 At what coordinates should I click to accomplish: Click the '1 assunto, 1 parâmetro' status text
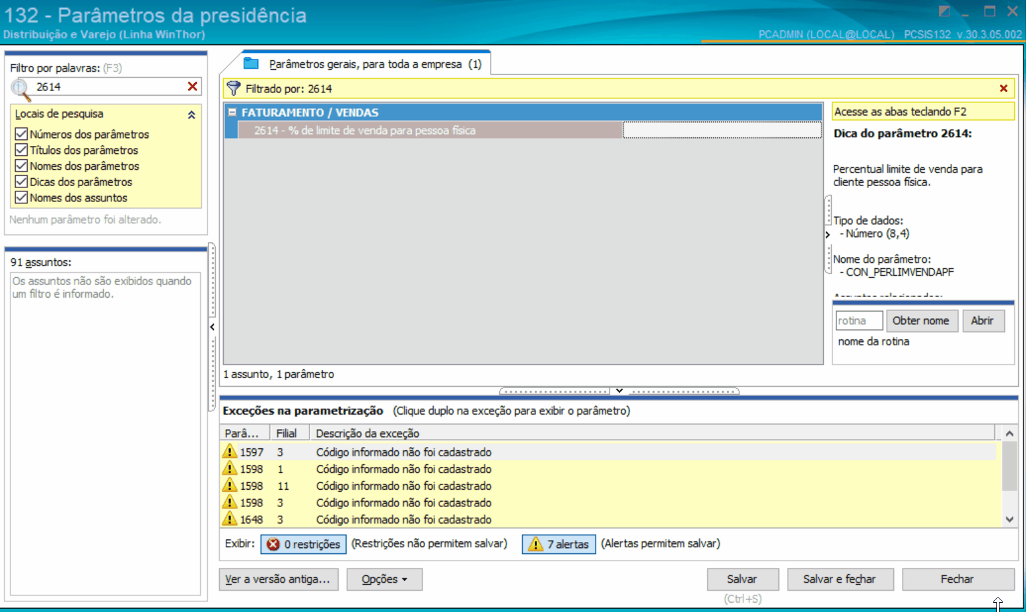[x=279, y=374]
